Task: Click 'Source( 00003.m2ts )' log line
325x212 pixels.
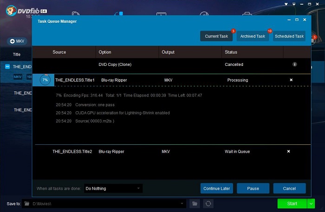Action: tap(95, 121)
